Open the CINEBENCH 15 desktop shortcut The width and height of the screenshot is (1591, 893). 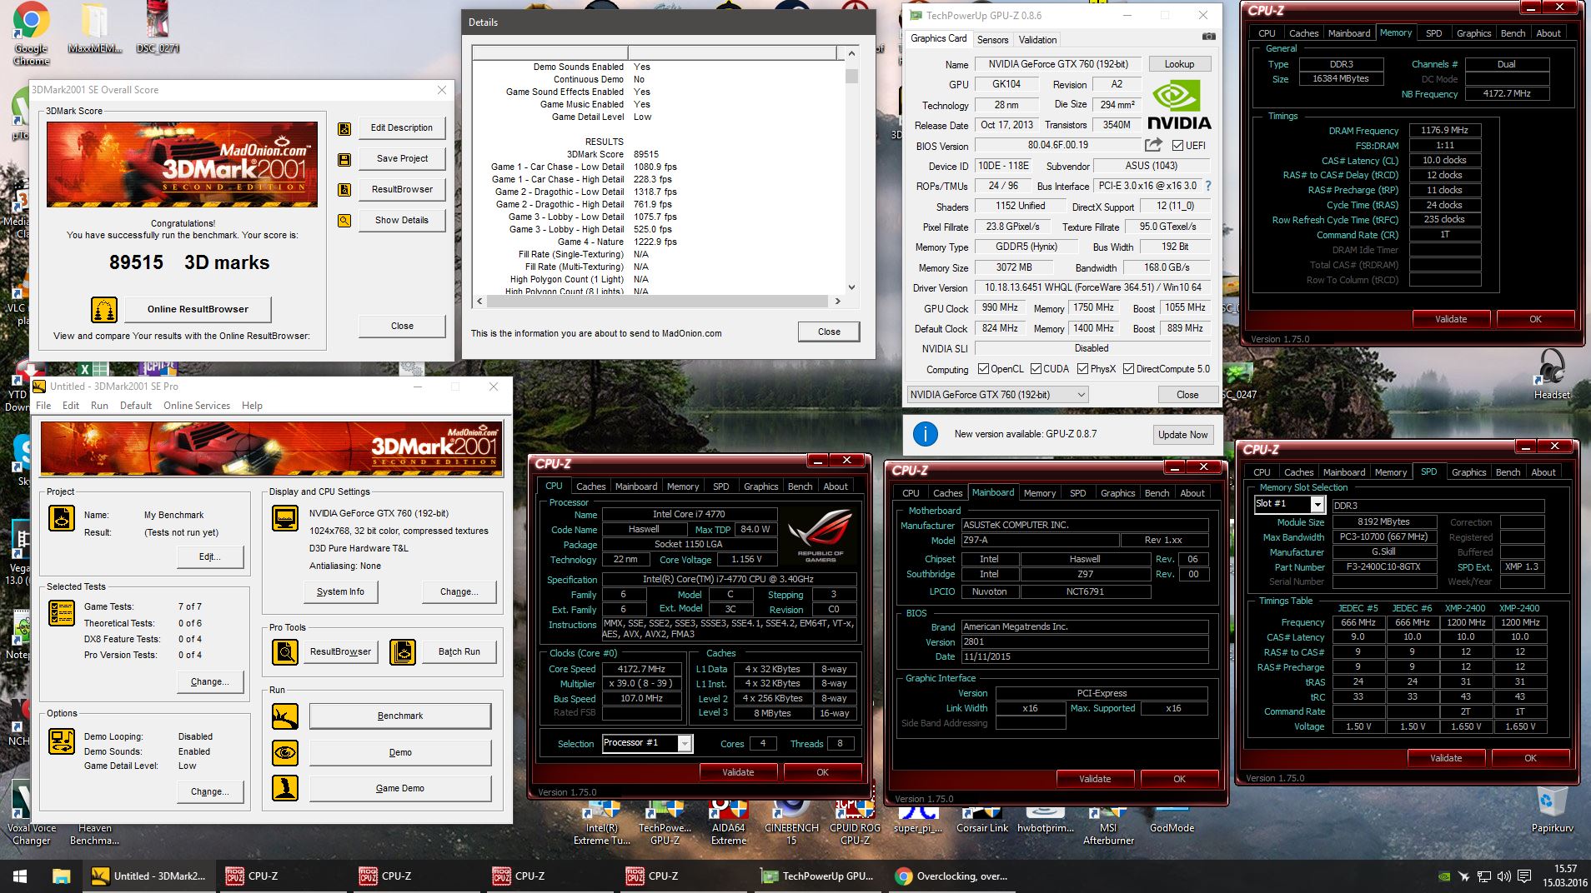coord(791,823)
